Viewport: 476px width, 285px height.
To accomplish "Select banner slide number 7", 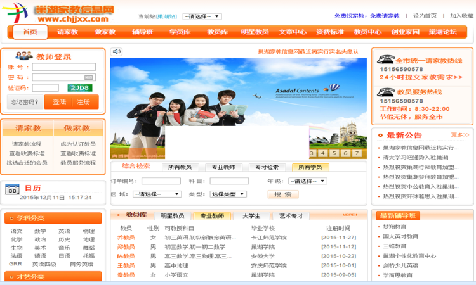I will [357, 153].
